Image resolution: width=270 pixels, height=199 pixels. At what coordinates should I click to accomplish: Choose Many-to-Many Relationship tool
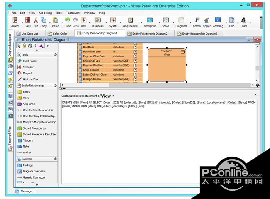pos(37,122)
